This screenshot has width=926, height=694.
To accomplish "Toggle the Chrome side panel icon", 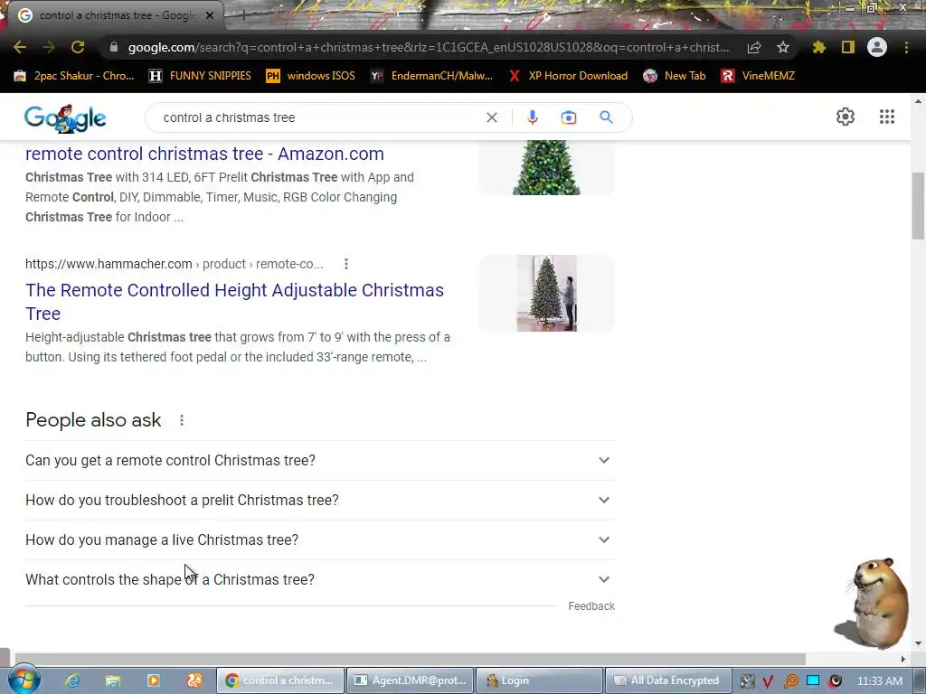I will pyautogui.click(x=848, y=47).
